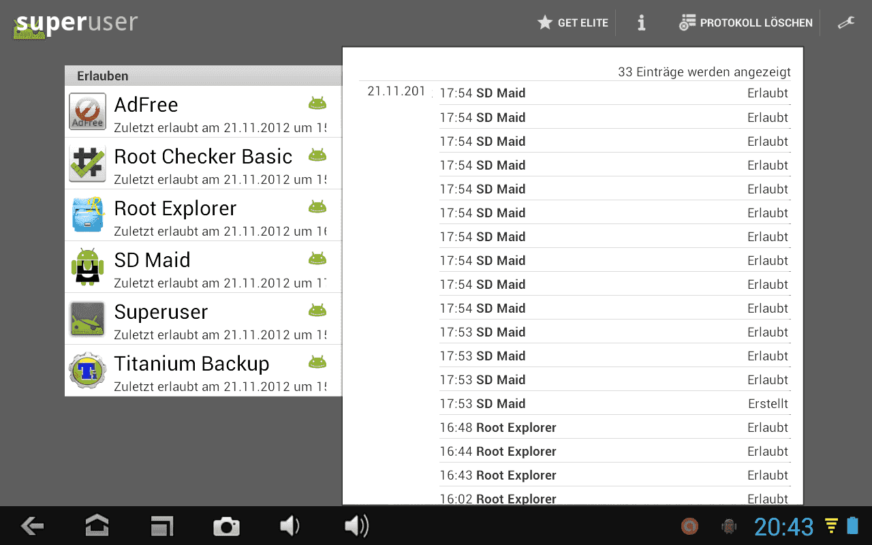Open the recent apps button
This screenshot has width=872, height=545.
pyautogui.click(x=162, y=525)
